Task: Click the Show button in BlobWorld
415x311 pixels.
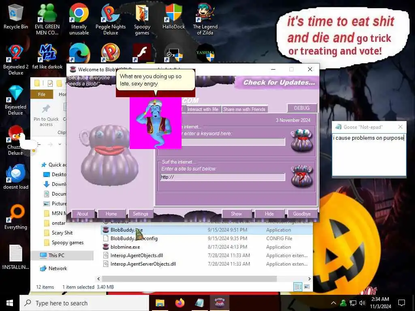Action: [x=236, y=214]
